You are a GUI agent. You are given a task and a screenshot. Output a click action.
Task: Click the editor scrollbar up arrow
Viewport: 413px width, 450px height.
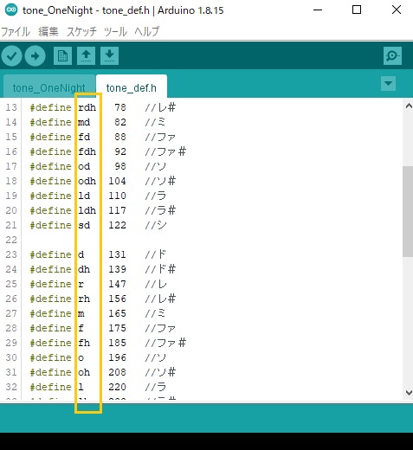[409, 106]
